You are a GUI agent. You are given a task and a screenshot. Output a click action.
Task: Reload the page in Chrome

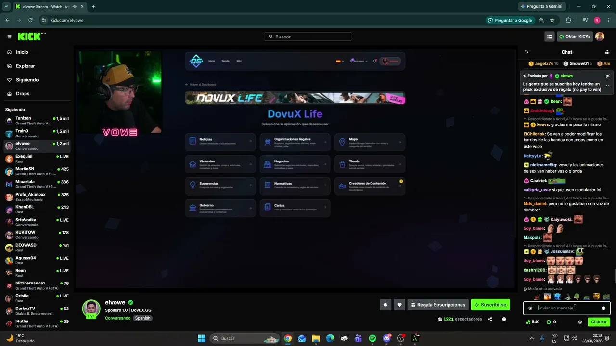[x=30, y=20]
